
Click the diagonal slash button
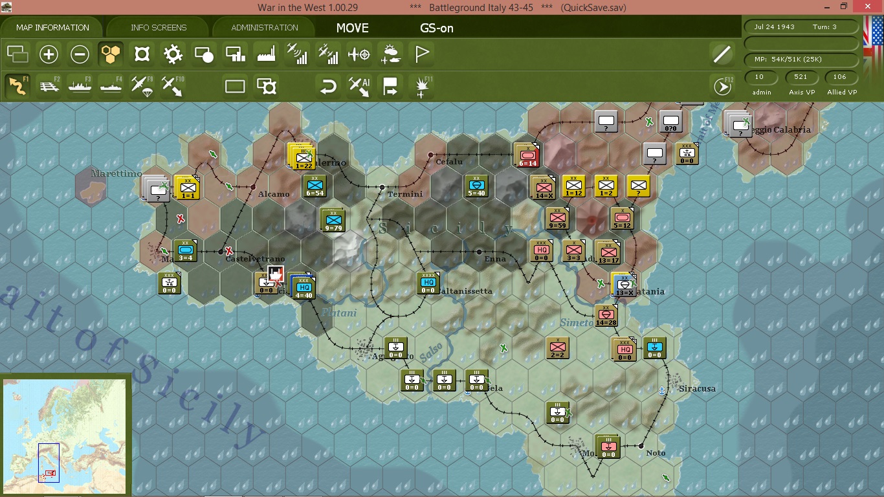722,54
